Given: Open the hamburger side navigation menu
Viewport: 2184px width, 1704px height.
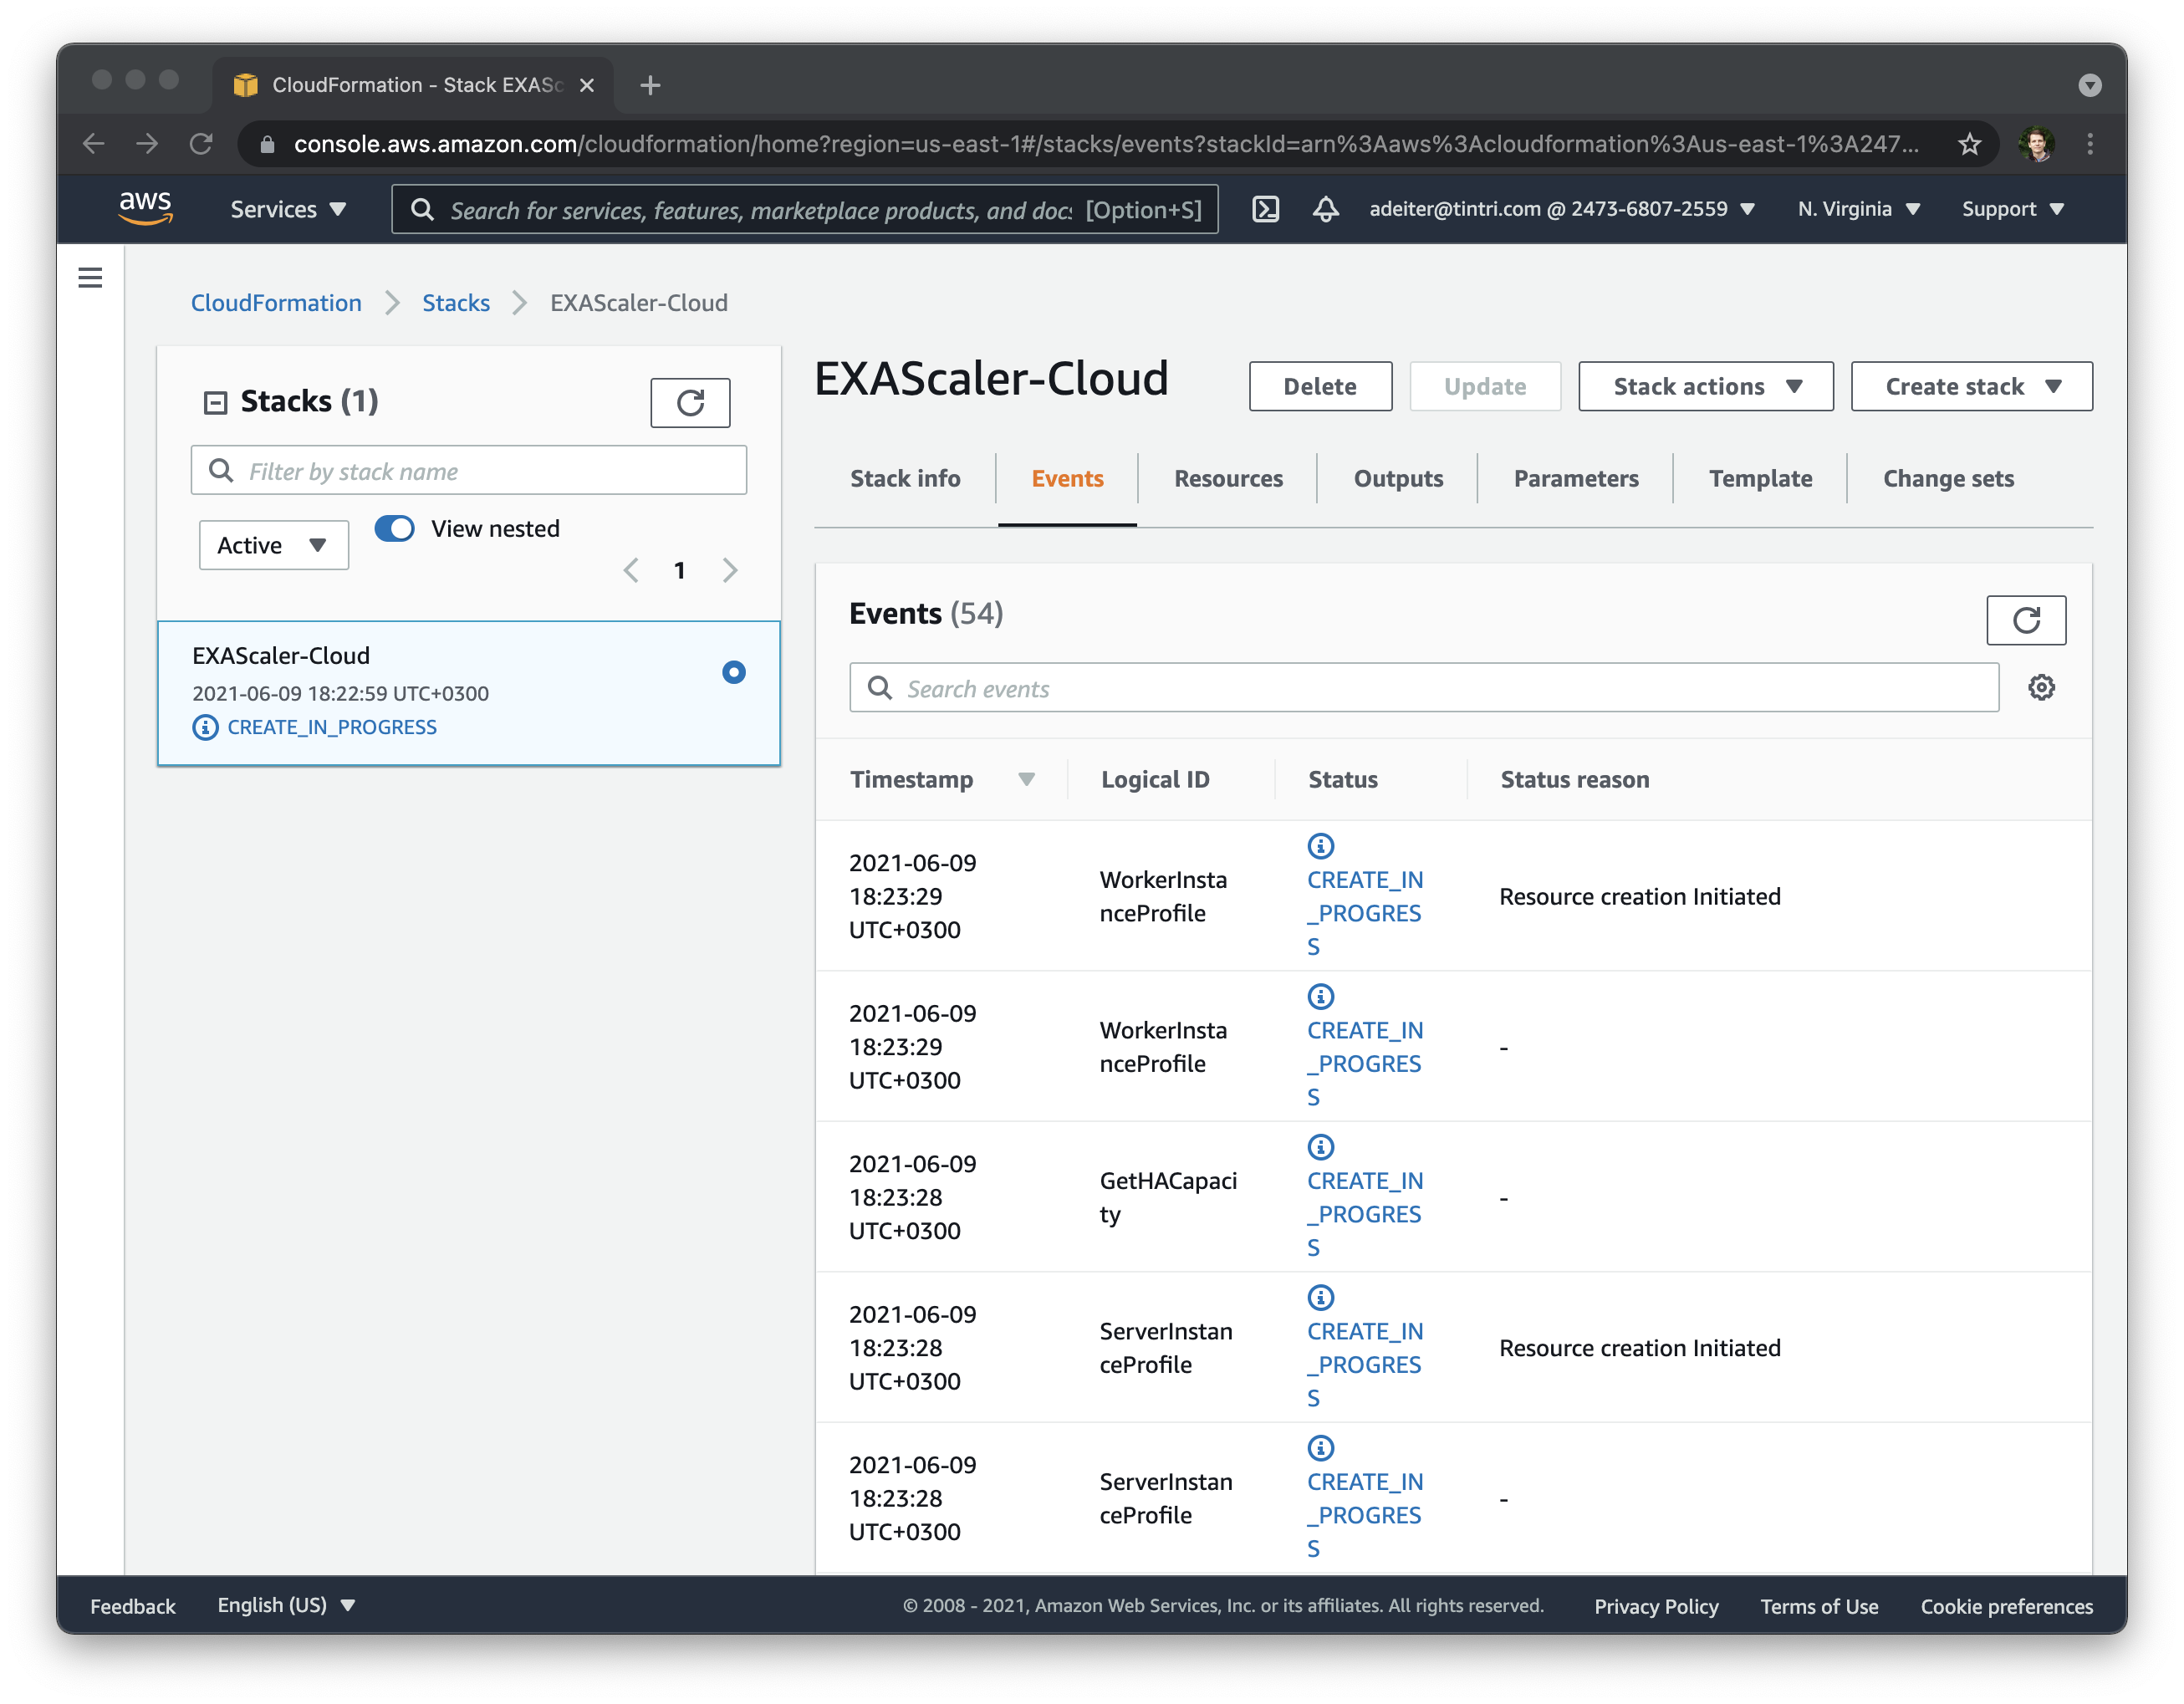Looking at the screenshot, I should pyautogui.click(x=90, y=278).
